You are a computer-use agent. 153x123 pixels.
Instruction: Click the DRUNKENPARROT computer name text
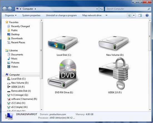(27, 114)
